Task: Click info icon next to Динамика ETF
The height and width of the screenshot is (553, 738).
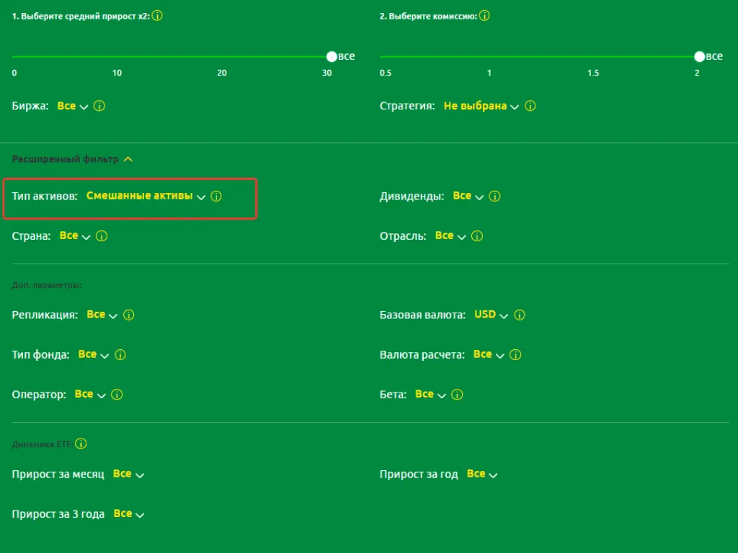Action: click(x=81, y=444)
